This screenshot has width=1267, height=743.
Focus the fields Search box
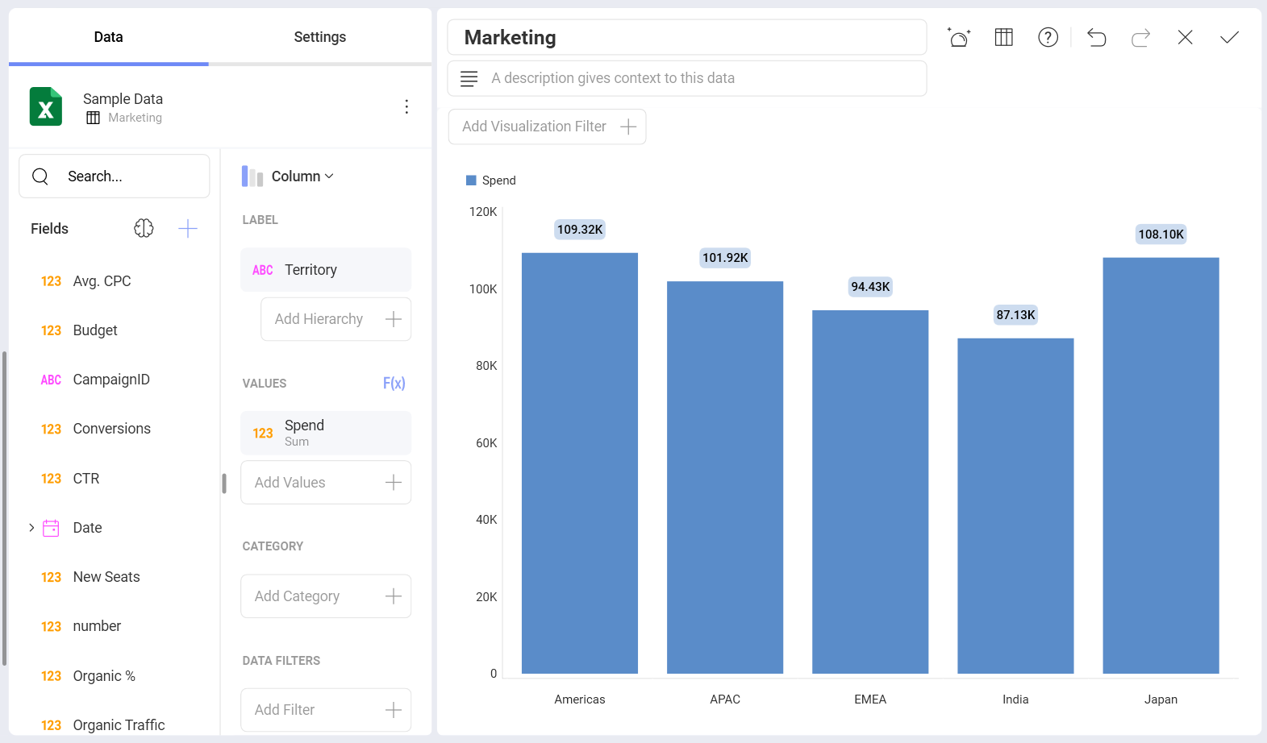(x=115, y=176)
